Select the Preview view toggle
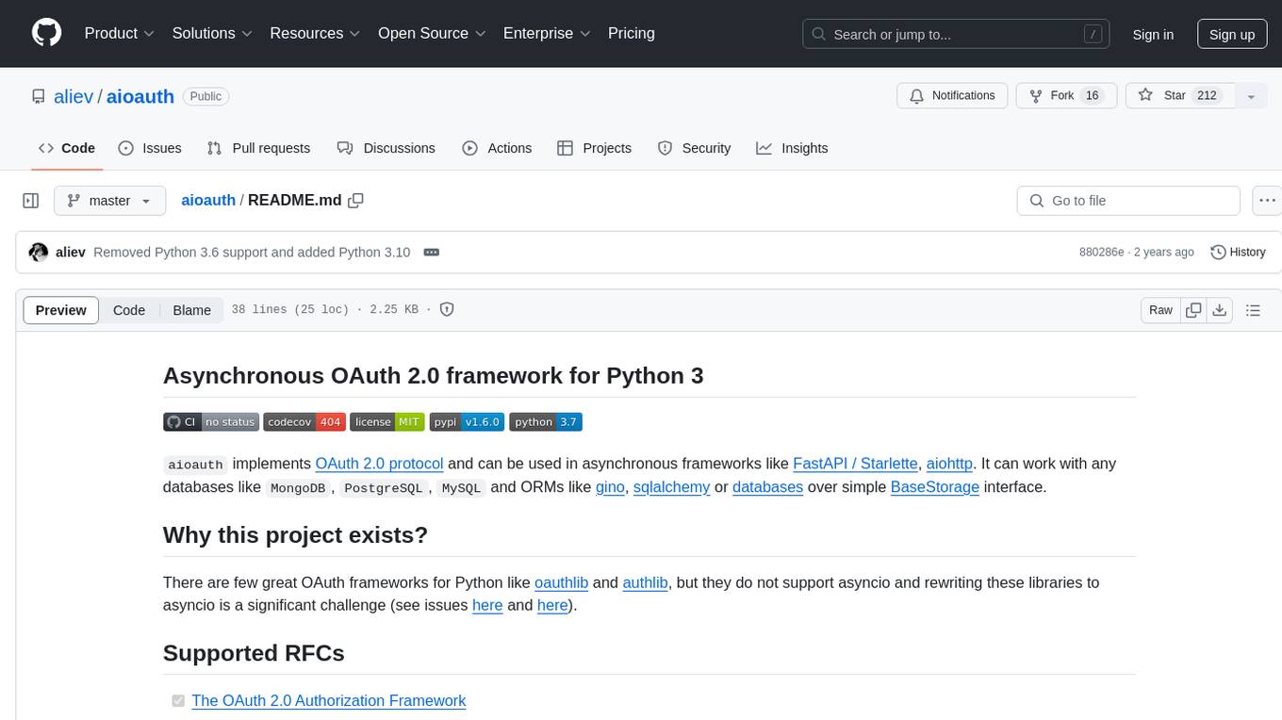 (61, 310)
